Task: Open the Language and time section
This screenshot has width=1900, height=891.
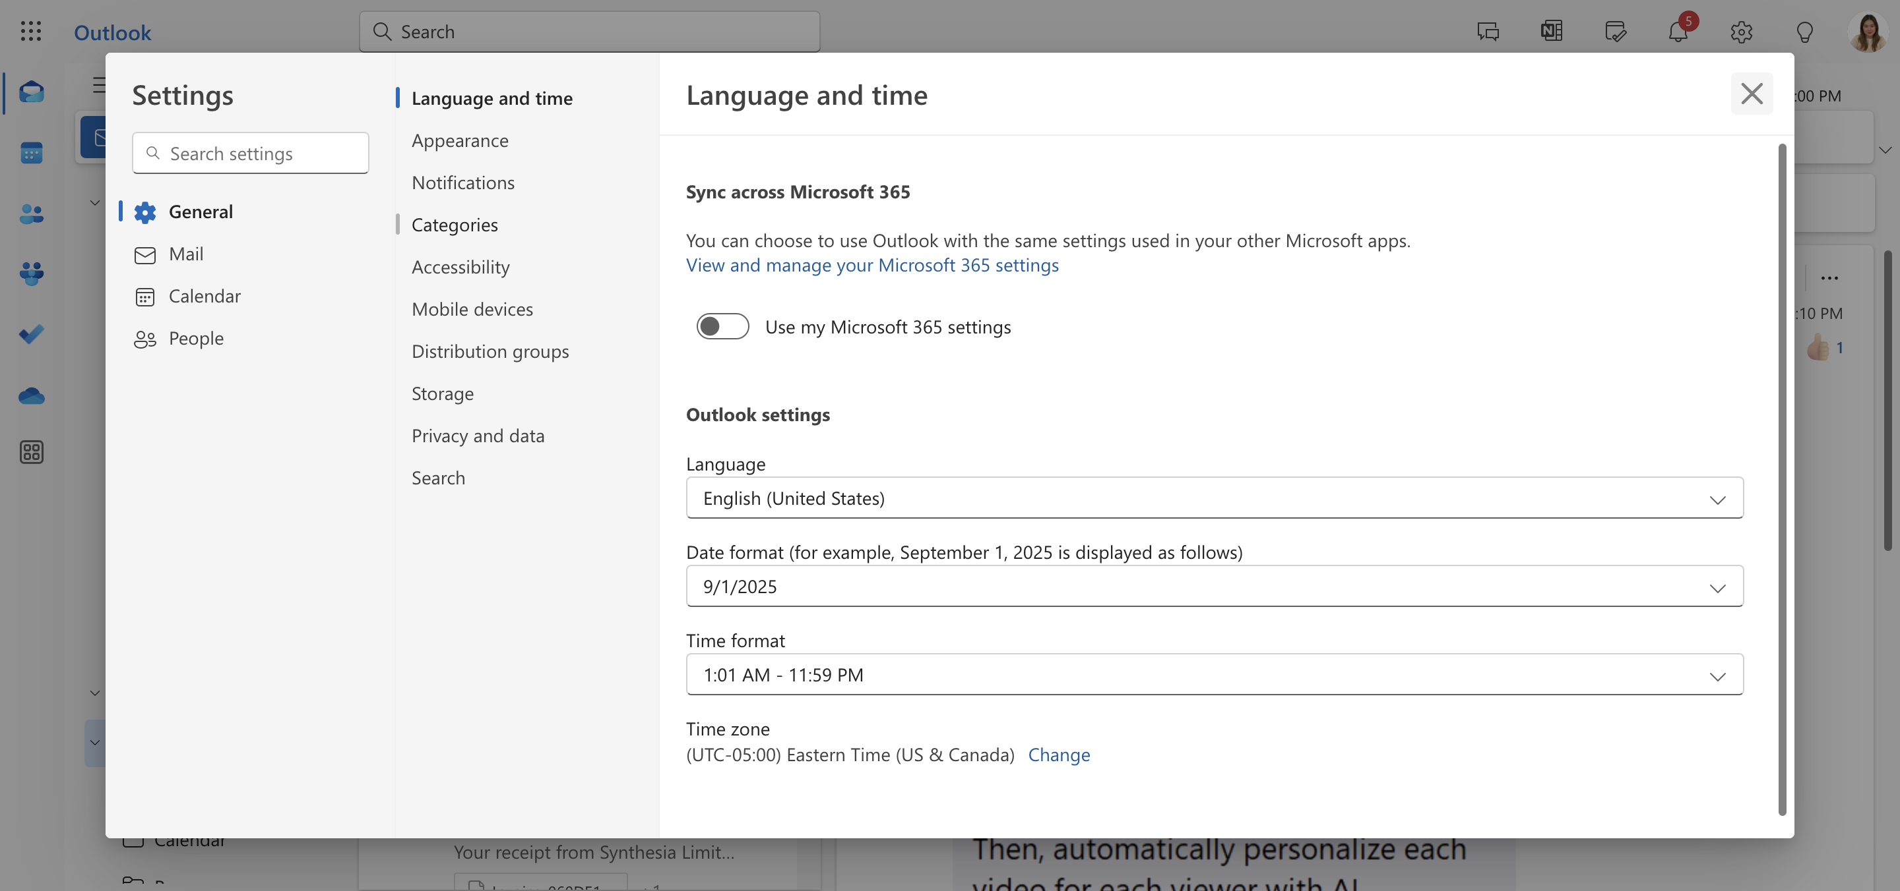Action: pyautogui.click(x=491, y=98)
